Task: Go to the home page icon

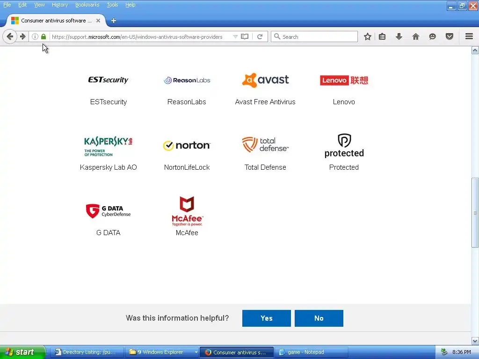Action: [416, 36]
